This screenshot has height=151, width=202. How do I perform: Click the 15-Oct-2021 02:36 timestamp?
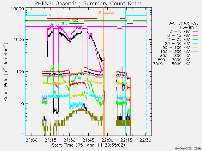tap(188, 148)
